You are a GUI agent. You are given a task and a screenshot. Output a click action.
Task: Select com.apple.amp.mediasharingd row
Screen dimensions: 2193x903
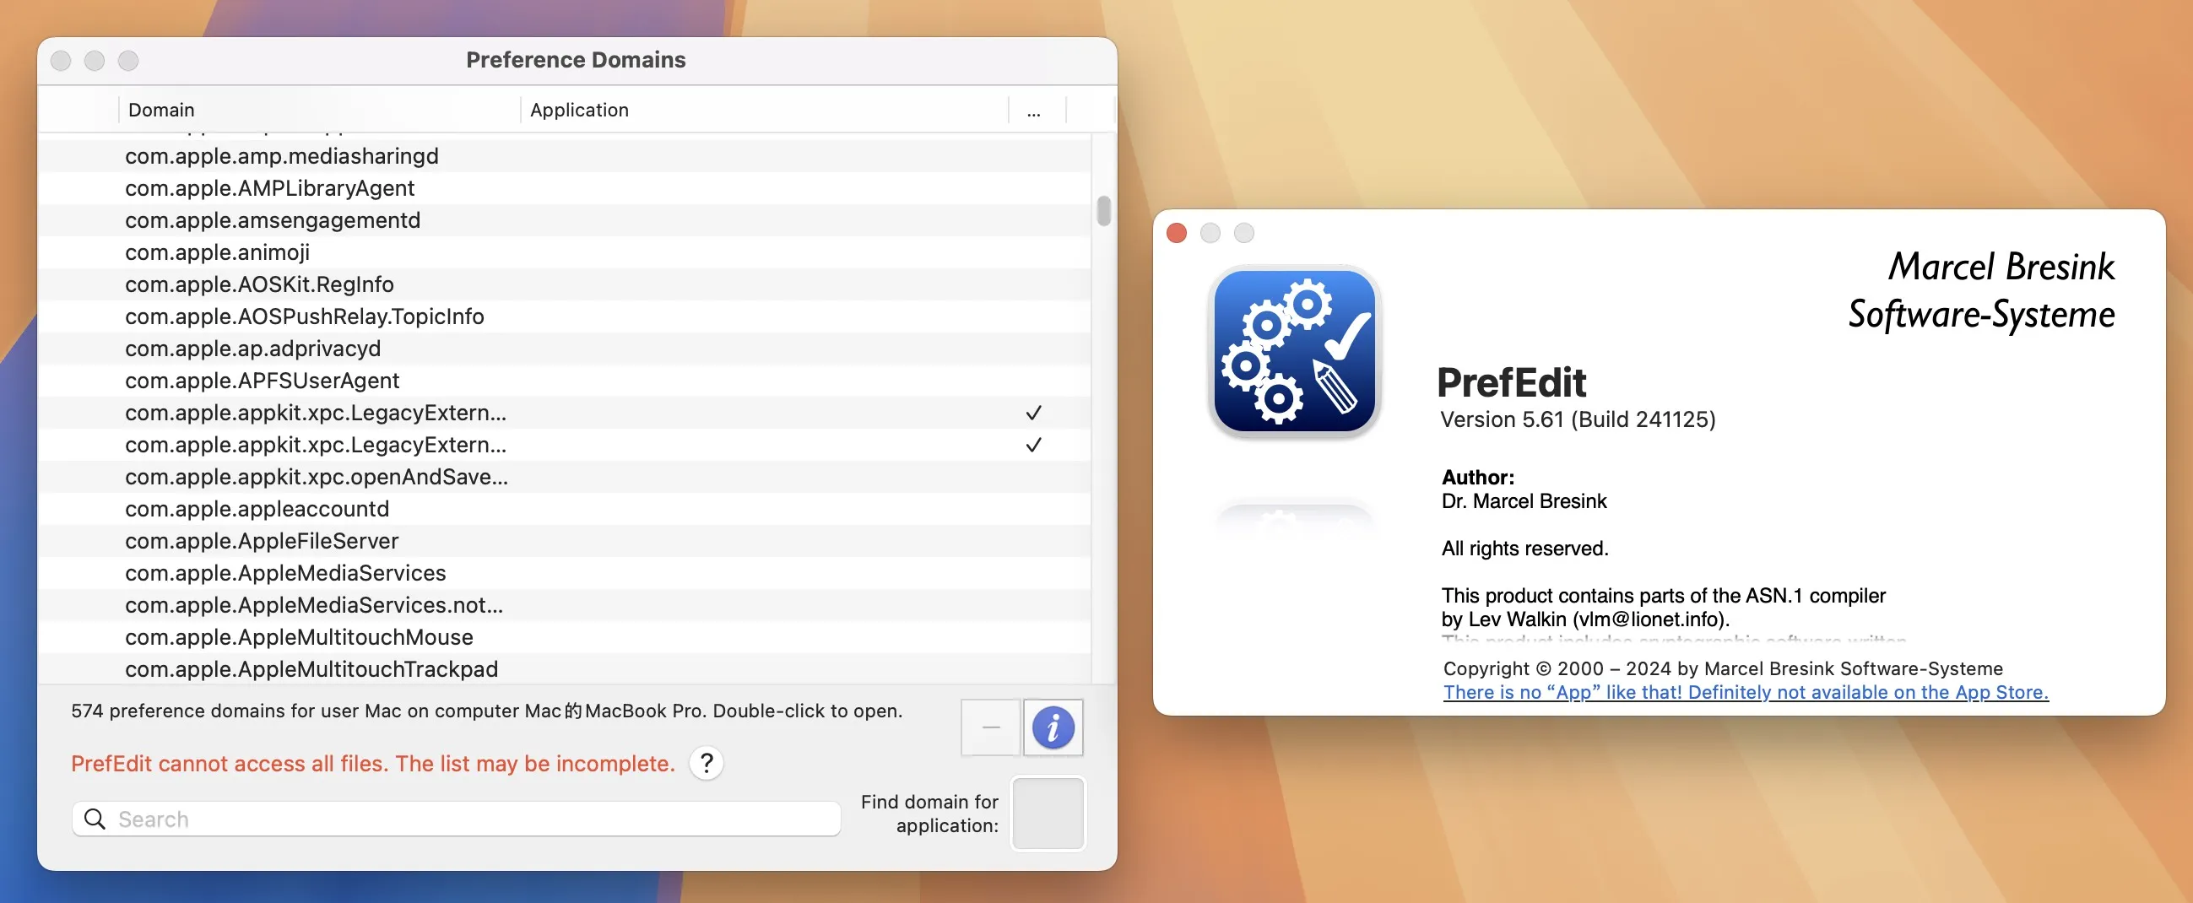pyautogui.click(x=565, y=156)
